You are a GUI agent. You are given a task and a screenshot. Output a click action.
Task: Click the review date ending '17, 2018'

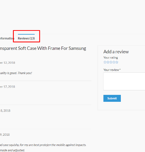point(8,87)
